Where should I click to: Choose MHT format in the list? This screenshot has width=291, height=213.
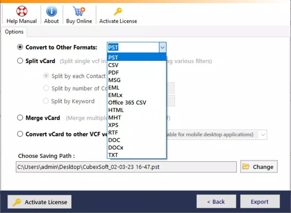[x=137, y=117]
